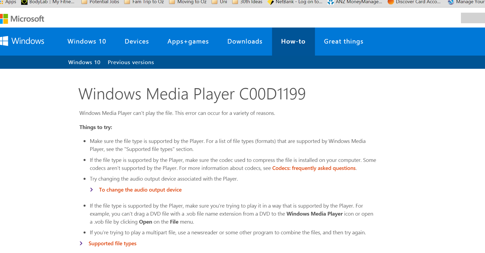Viewport: 485px width, 253px height.
Task: Open the Uni bookmark folder icon
Action: click(x=214, y=2)
